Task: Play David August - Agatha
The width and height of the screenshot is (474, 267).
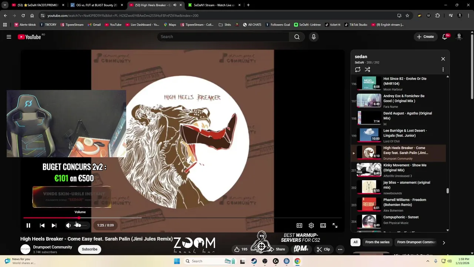Action: coord(398,118)
